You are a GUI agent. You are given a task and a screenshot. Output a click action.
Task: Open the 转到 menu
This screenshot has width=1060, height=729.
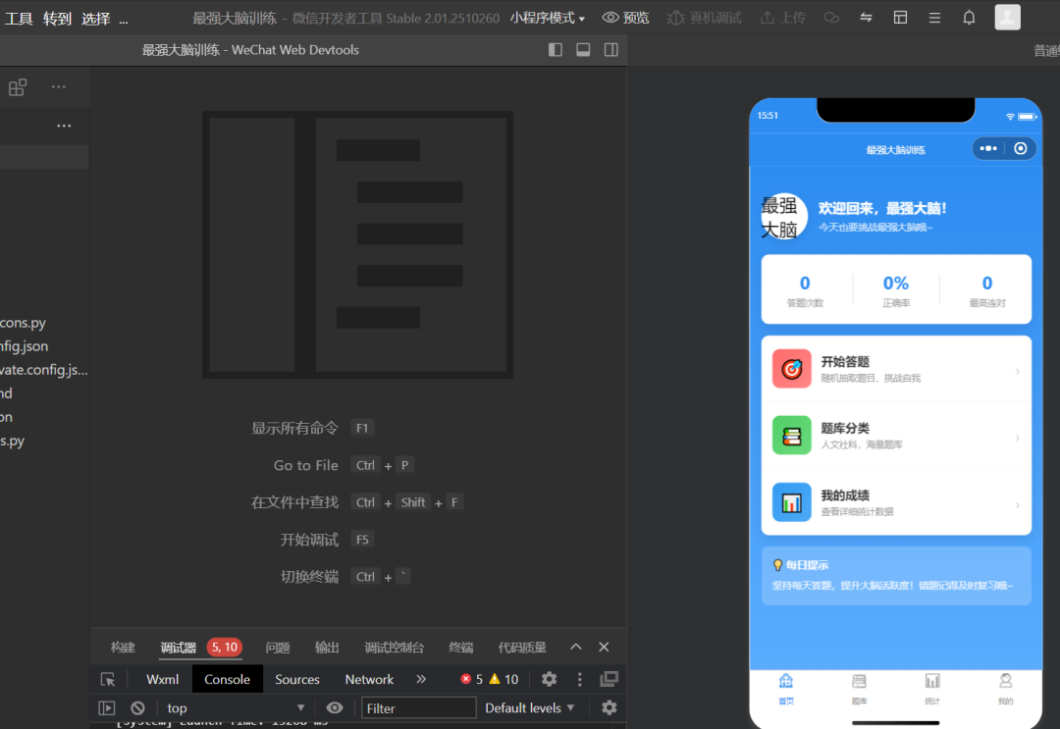tap(58, 19)
